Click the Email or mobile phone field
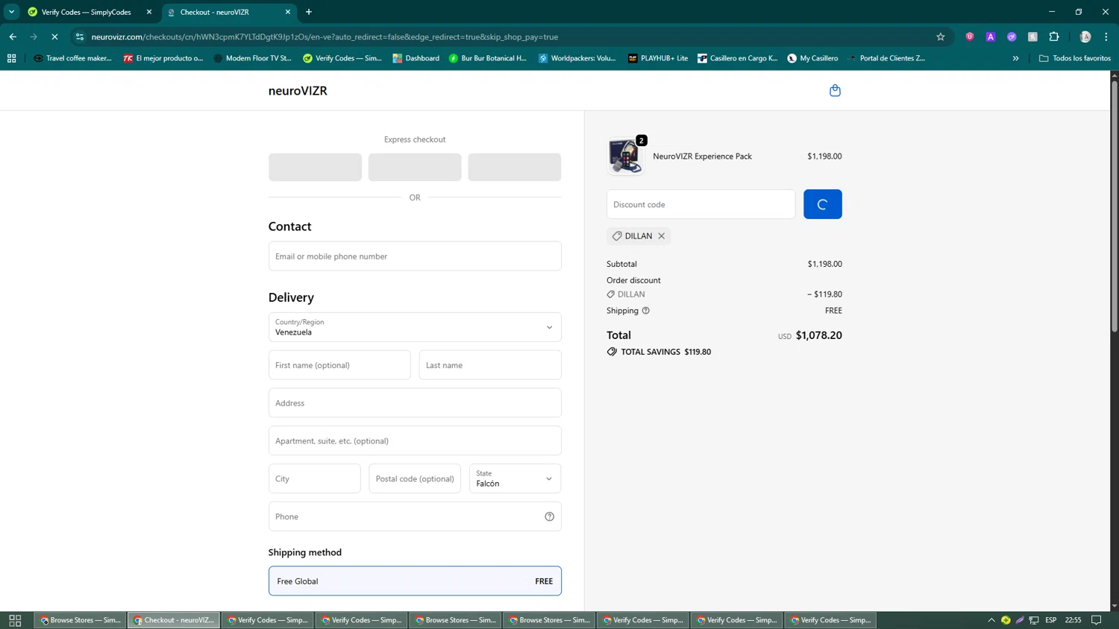 click(415, 256)
